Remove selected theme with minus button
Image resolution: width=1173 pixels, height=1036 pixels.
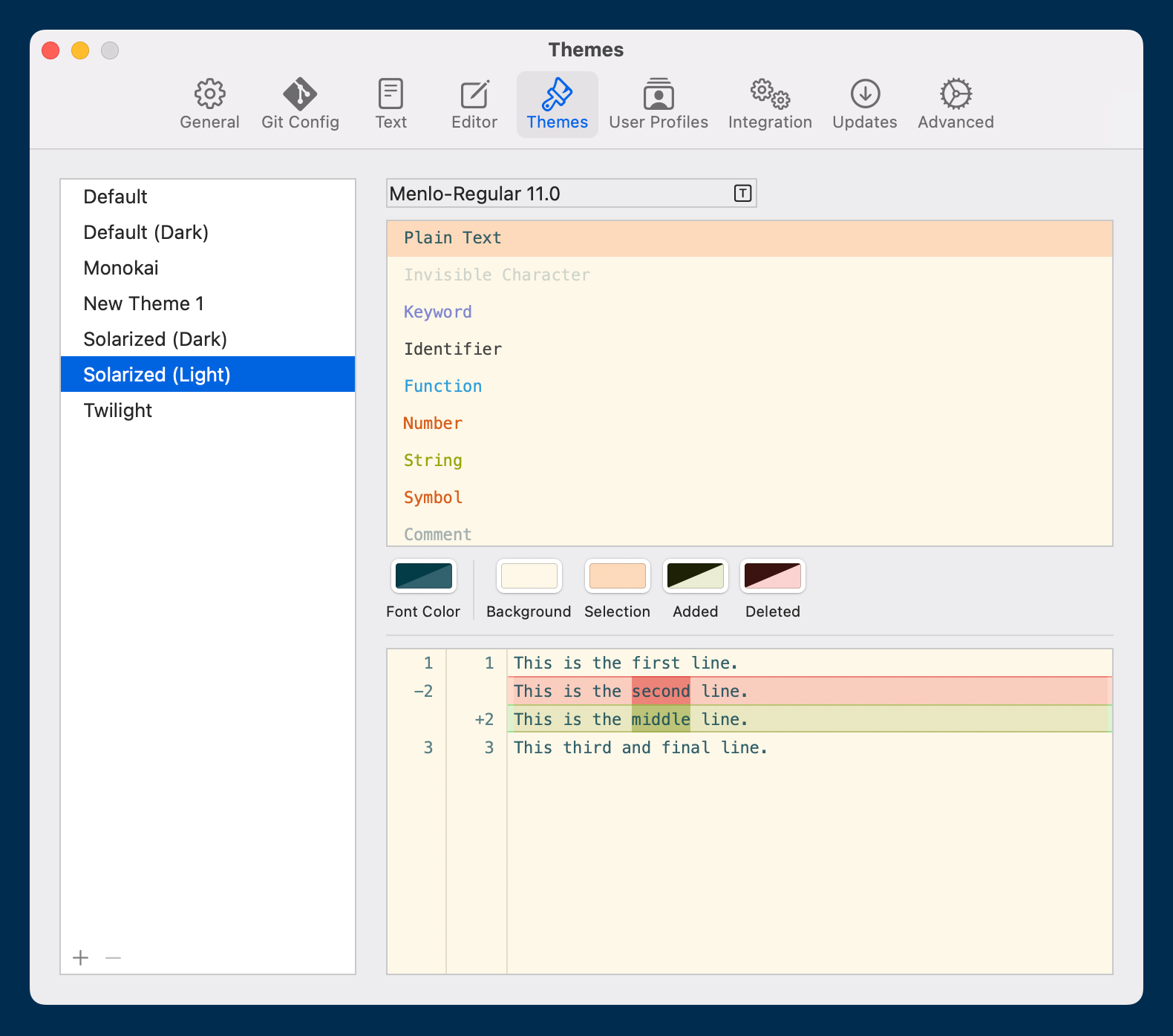point(113,958)
